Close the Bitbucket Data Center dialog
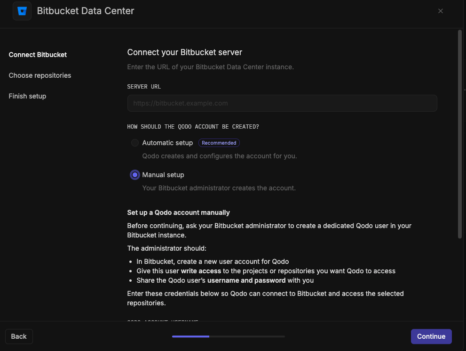 [x=441, y=11]
